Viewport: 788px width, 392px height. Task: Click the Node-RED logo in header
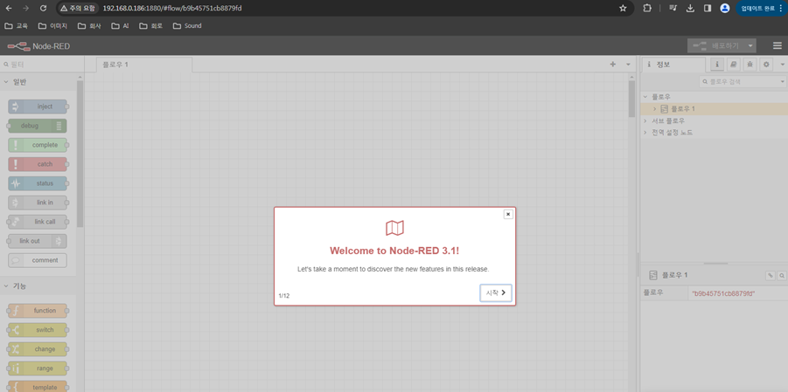[x=38, y=46]
